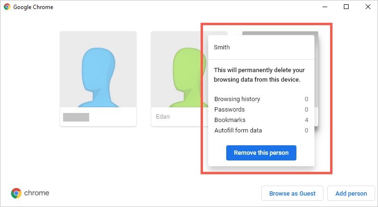The height and width of the screenshot is (207, 378).
Task: Maximize the Google Chrome window
Action: click(x=346, y=7)
